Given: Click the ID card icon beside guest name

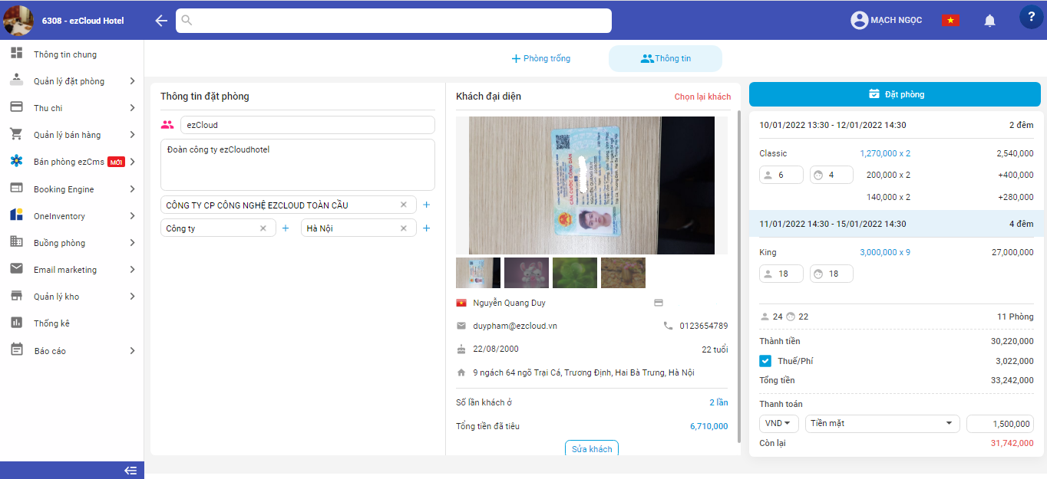Looking at the screenshot, I should [658, 303].
